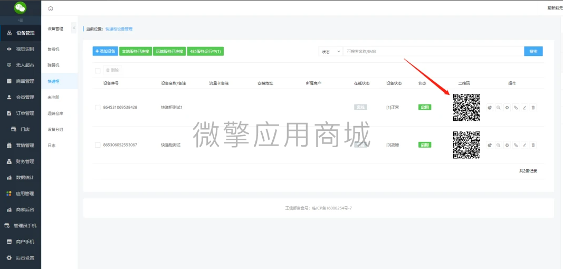Open the 状态 filter dropdown
Image resolution: width=563 pixels, height=269 pixels.
click(x=331, y=51)
